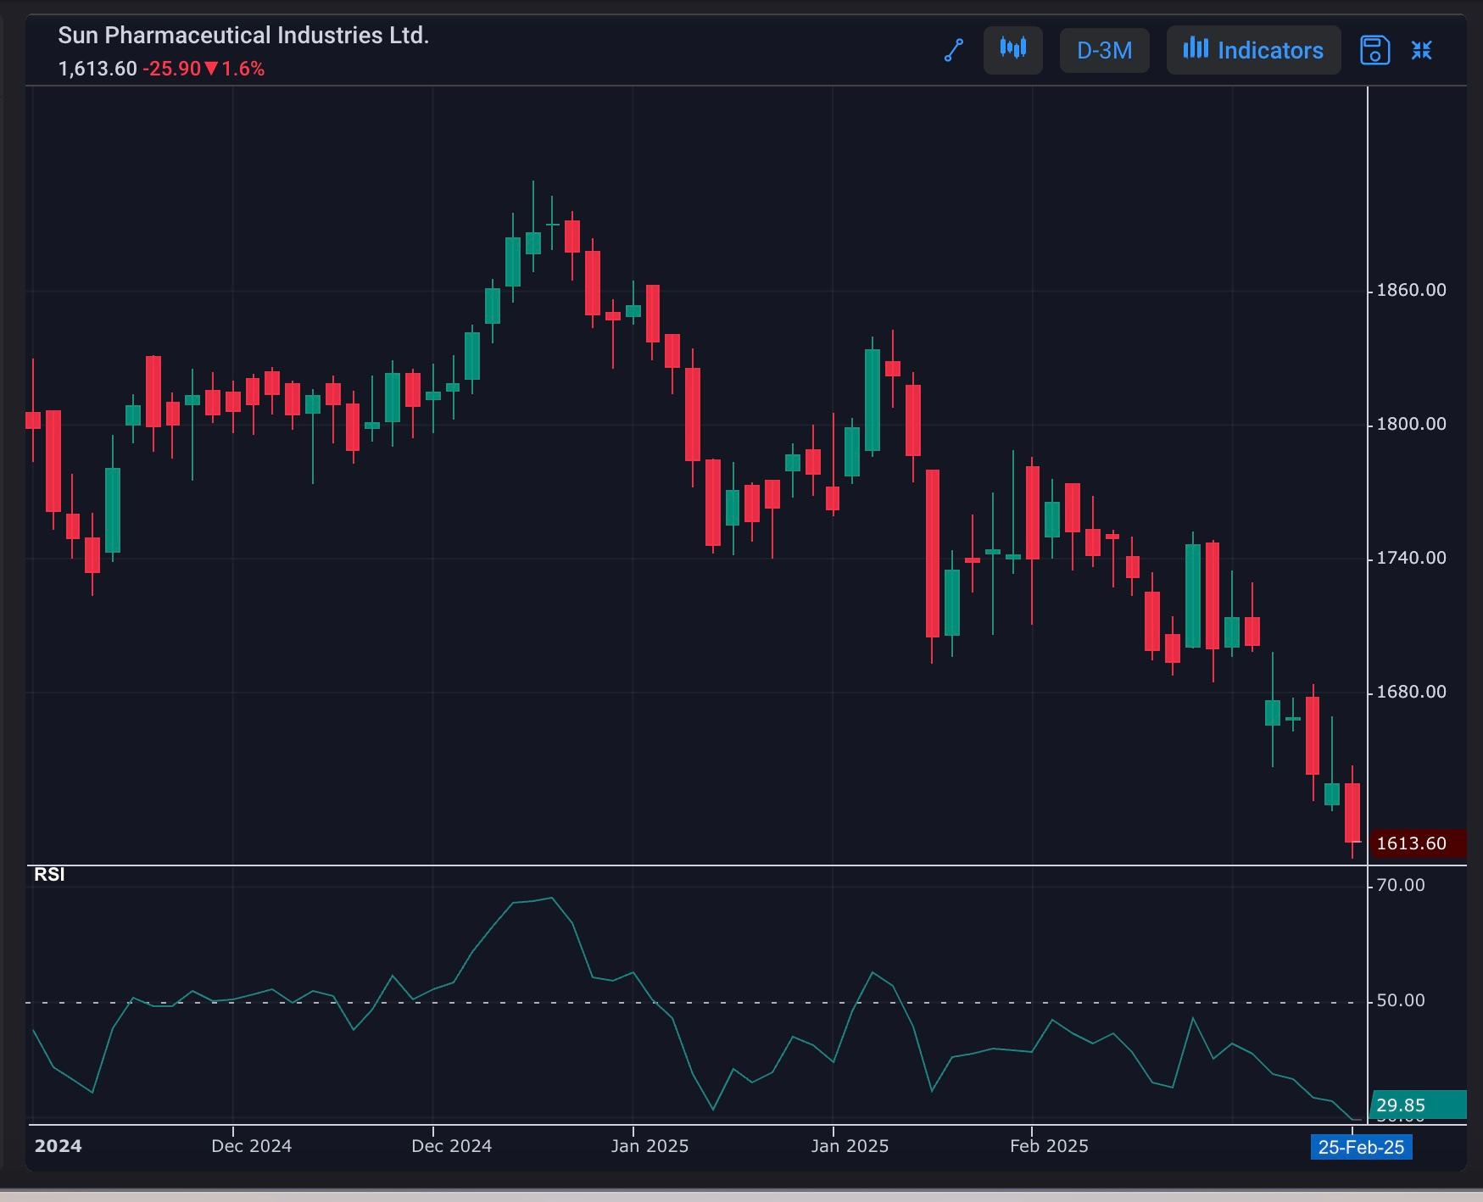The height and width of the screenshot is (1202, 1483).
Task: Click the 1680.00 price axis label
Action: pyautogui.click(x=1411, y=692)
